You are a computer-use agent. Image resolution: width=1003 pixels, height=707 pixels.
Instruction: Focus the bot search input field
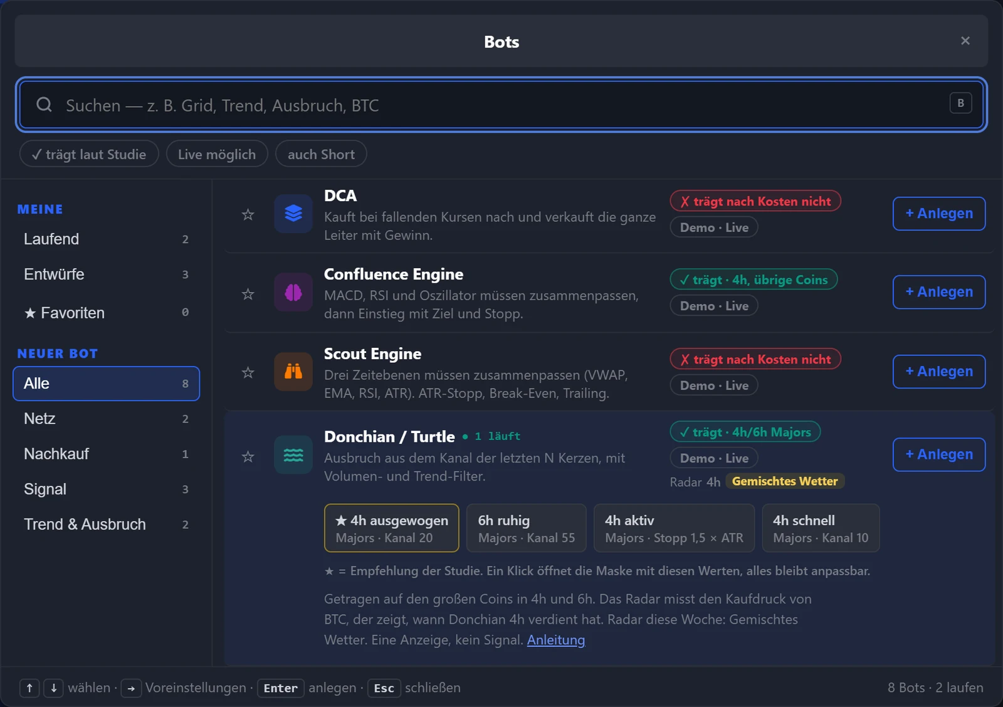tap(501, 105)
